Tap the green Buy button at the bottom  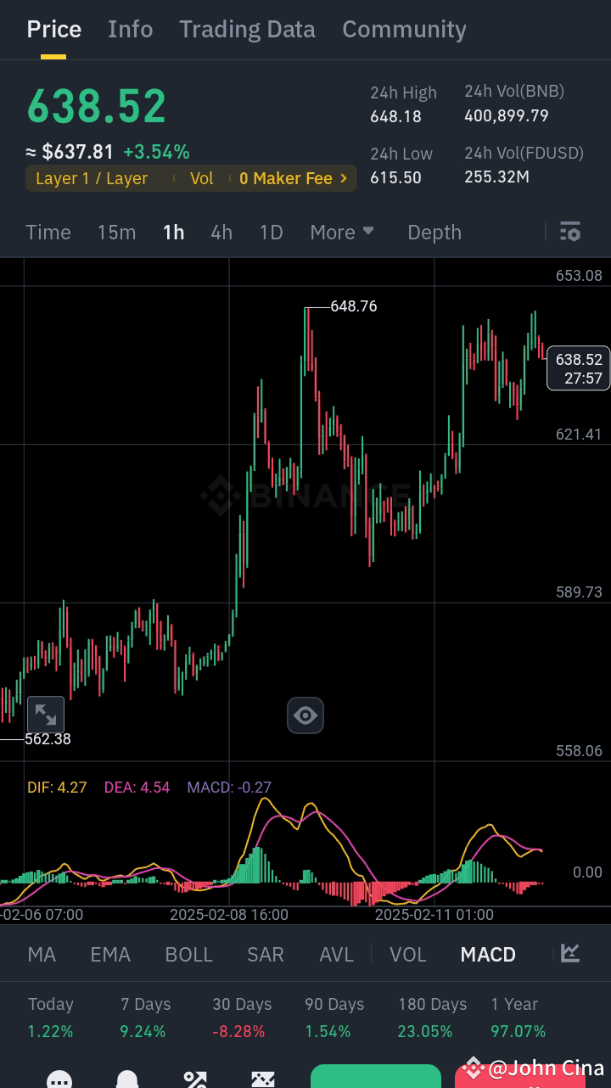tap(376, 1076)
